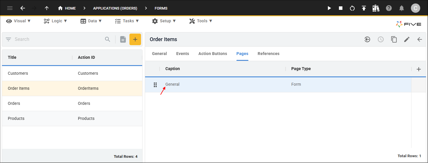Open the library books icon

point(376,8)
